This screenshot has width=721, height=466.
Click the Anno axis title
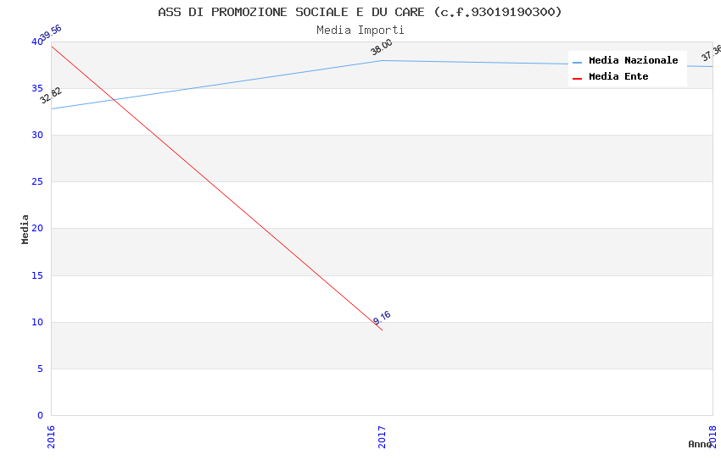[x=700, y=444]
